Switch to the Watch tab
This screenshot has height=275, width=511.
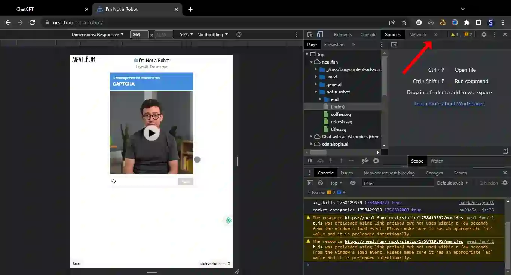[437, 161]
